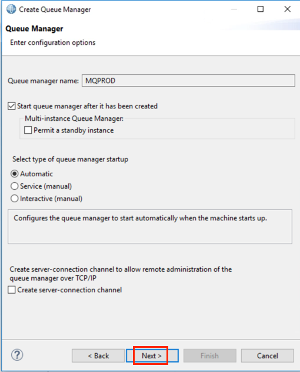This screenshot has height=372, width=300.
Task: Click the greyed-out Finish button
Action: 210,355
